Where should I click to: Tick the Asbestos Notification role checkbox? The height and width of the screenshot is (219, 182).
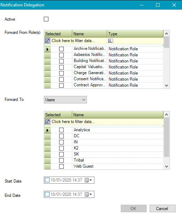(x=61, y=55)
